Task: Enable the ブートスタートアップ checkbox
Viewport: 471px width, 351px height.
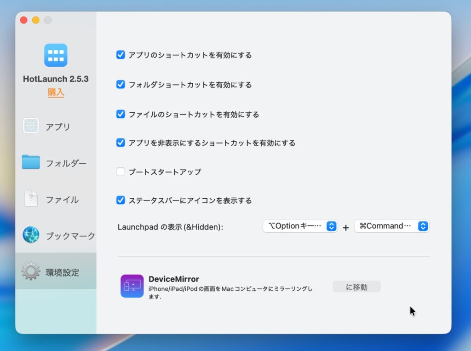Action: (121, 172)
